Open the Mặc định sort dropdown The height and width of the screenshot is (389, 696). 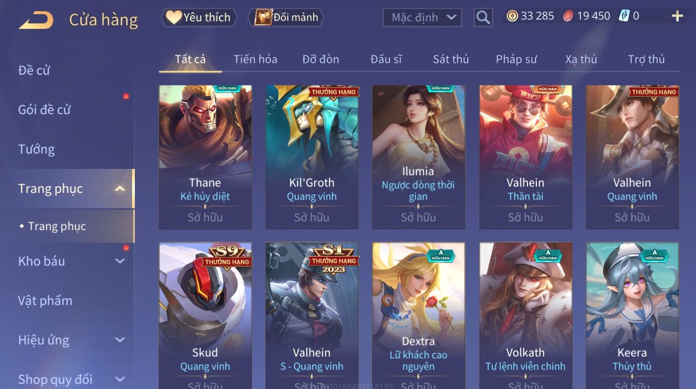click(x=422, y=18)
